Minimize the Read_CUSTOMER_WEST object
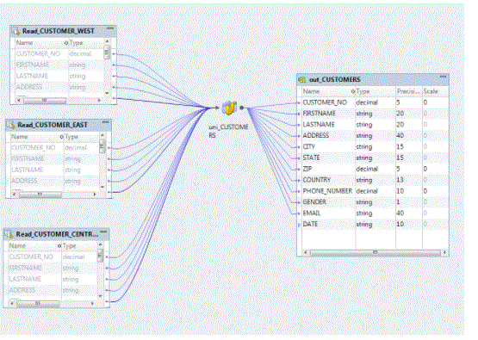Image resolution: width=478 pixels, height=340 pixels. click(110, 28)
